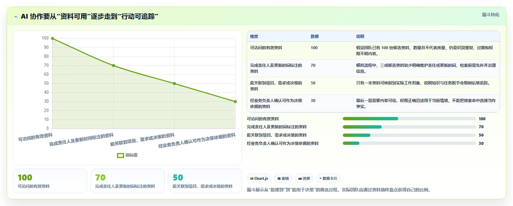The image size is (513, 206).
Task: Click description starting 模拟流程中，三成候选资料
Action: click(426, 68)
